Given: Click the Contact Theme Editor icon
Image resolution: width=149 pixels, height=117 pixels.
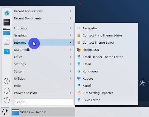Looking at the screenshot, I should pyautogui.click(x=79, y=42).
